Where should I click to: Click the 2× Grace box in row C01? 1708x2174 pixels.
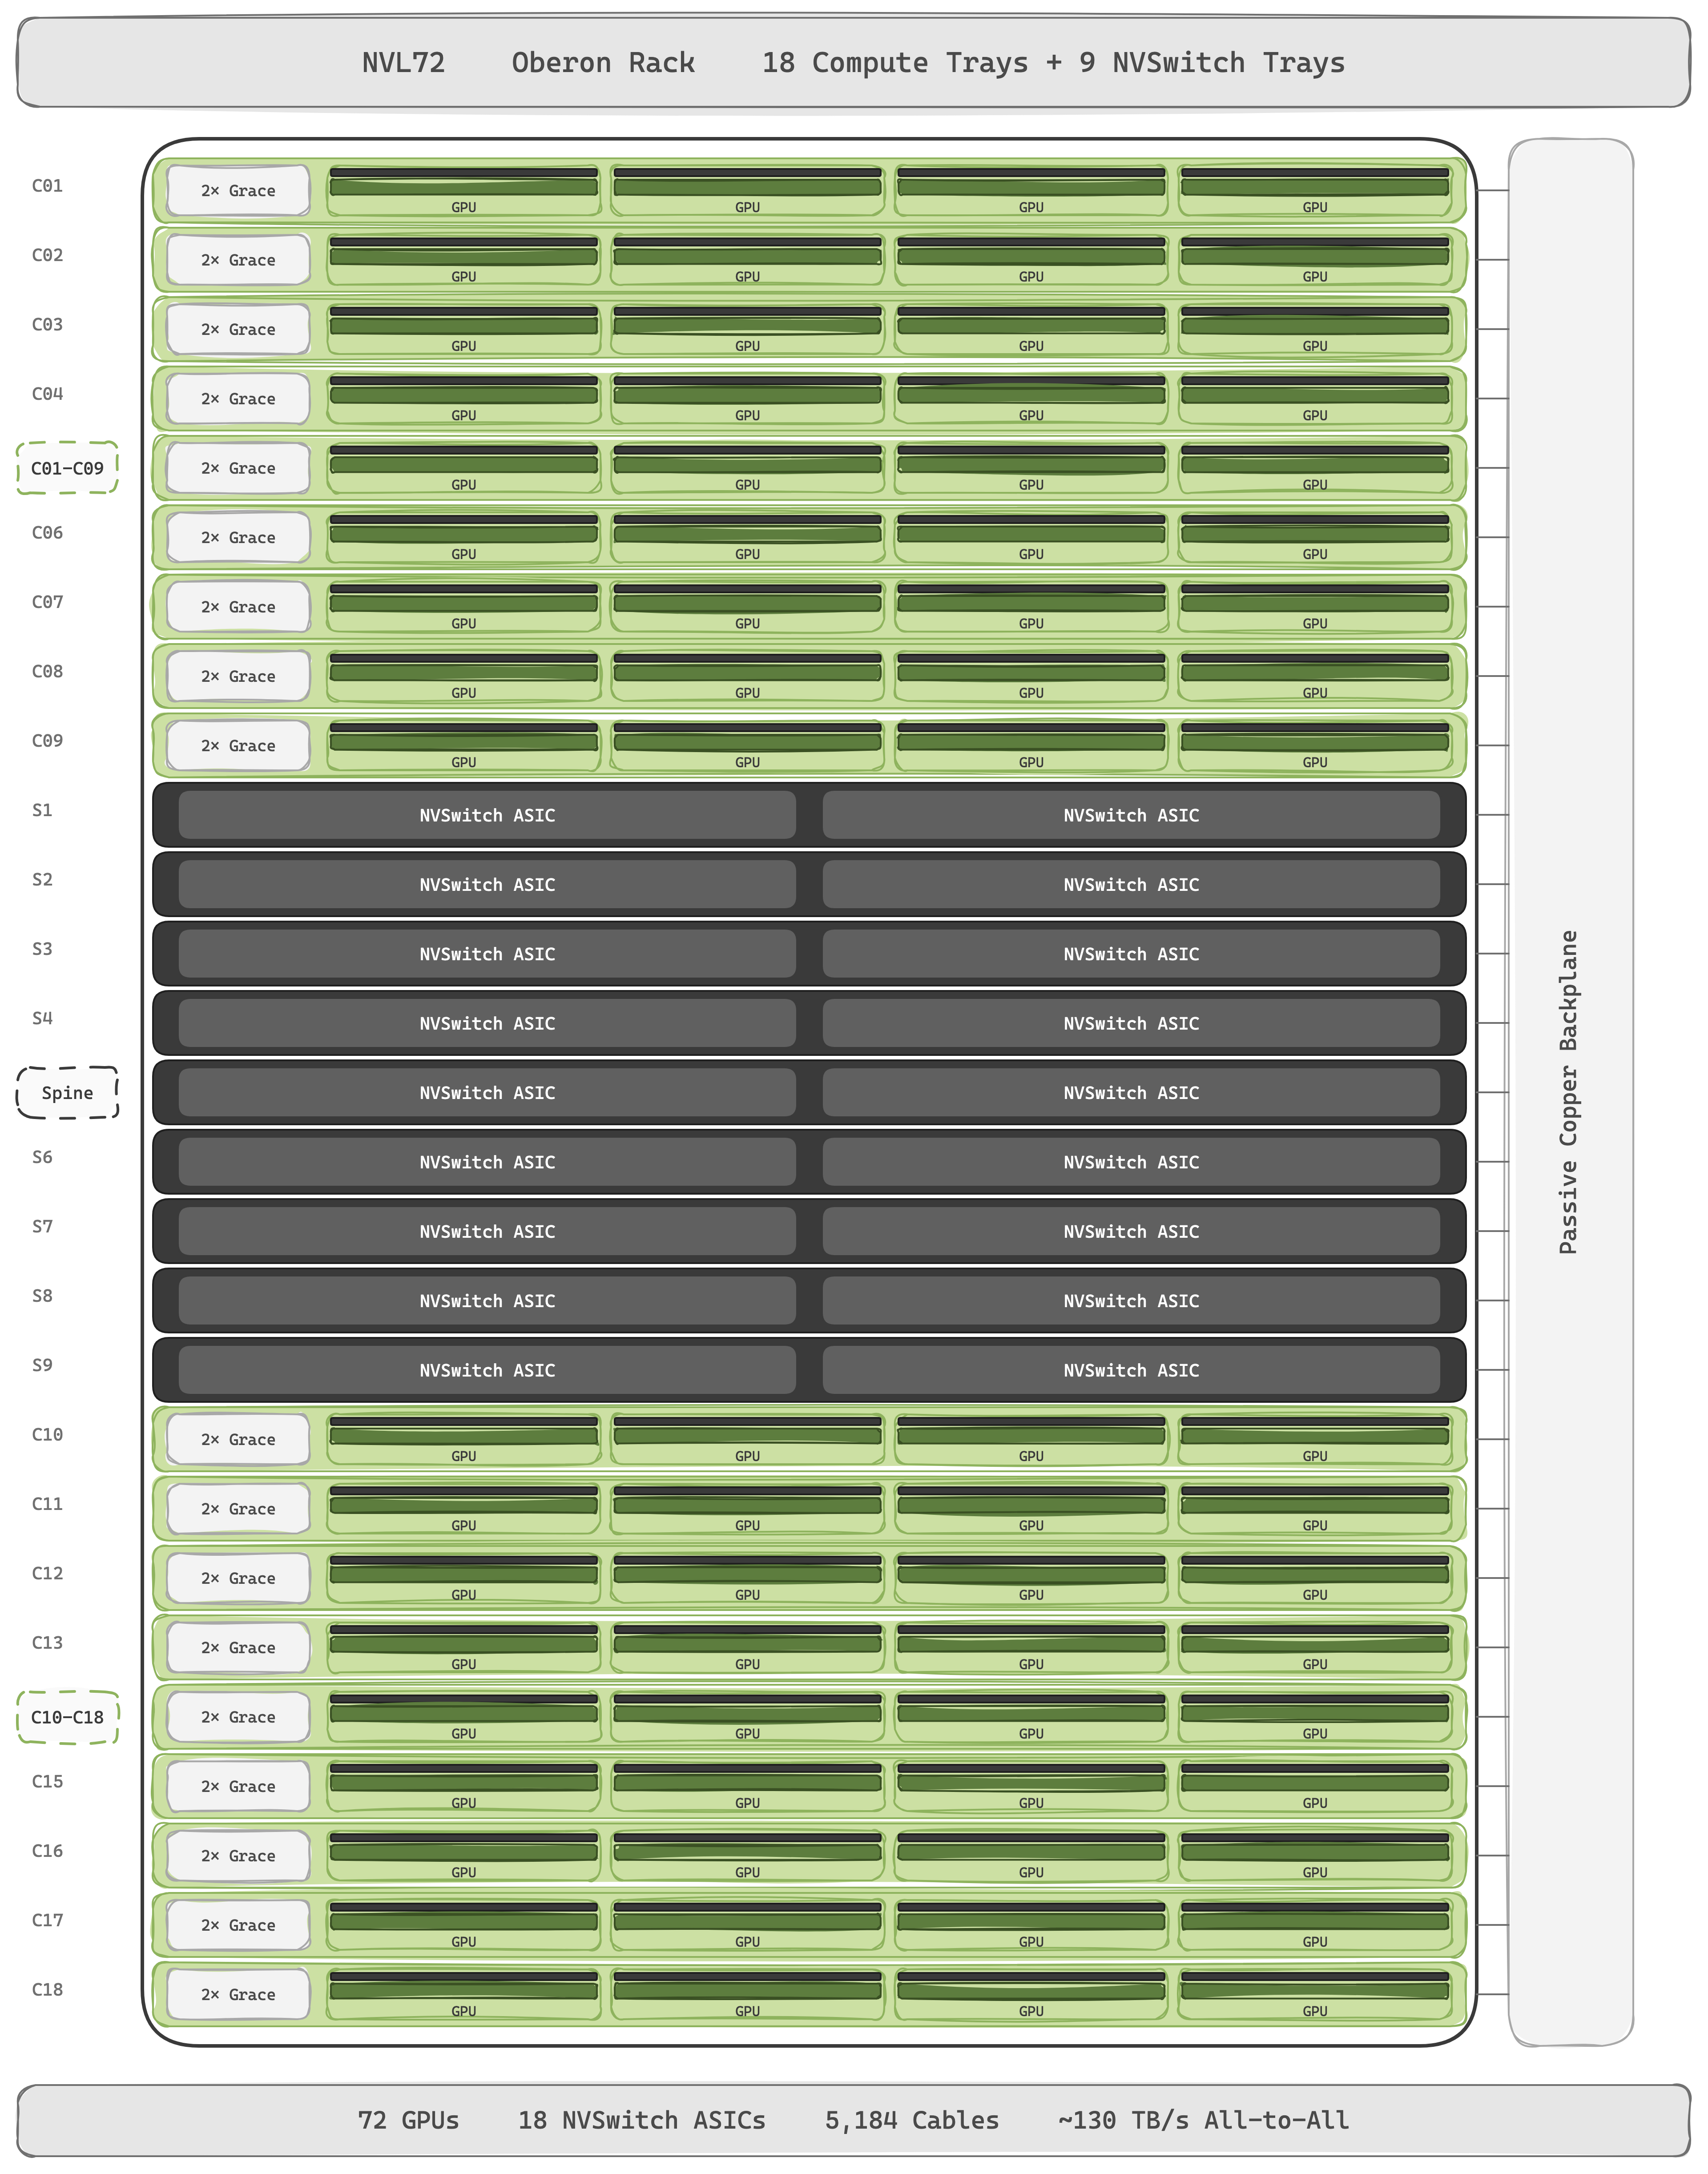(x=238, y=191)
